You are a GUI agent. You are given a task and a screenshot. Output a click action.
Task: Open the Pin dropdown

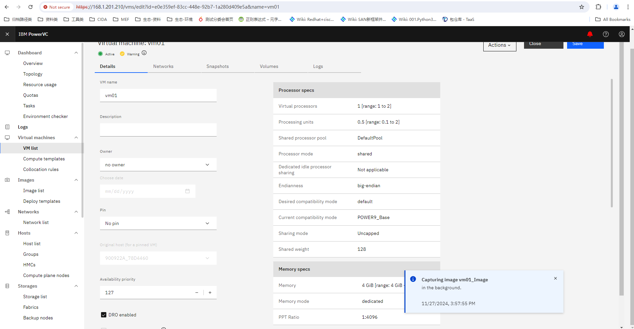[x=158, y=223]
